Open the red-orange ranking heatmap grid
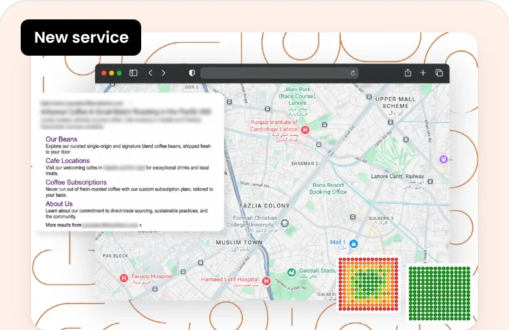 click(x=368, y=284)
